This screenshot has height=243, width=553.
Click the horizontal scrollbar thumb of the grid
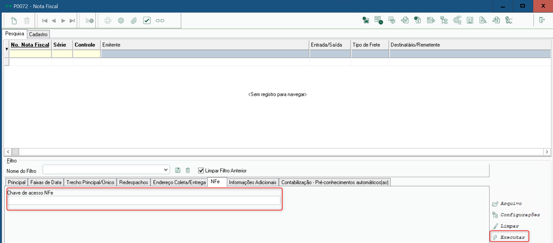pos(15,152)
